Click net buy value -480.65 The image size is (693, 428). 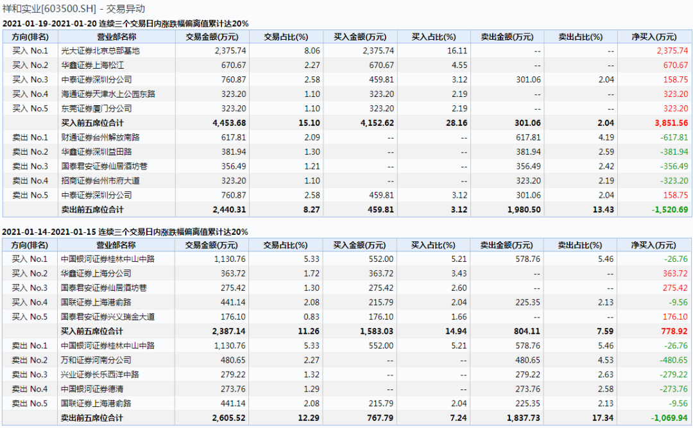(x=674, y=361)
